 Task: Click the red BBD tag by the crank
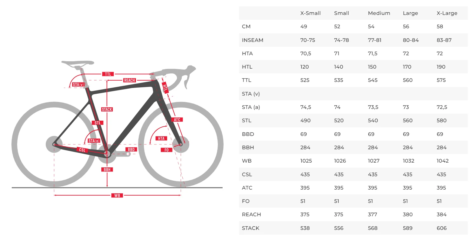point(131,149)
